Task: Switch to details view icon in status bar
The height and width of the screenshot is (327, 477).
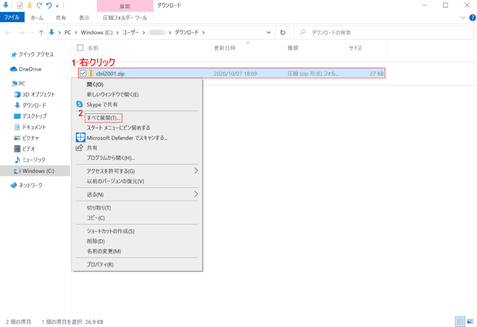Action: click(x=460, y=322)
